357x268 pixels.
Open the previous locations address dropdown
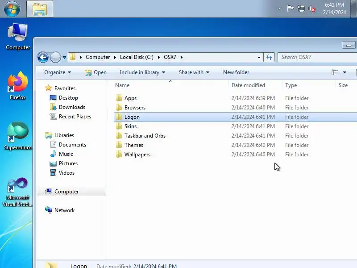tap(259, 58)
